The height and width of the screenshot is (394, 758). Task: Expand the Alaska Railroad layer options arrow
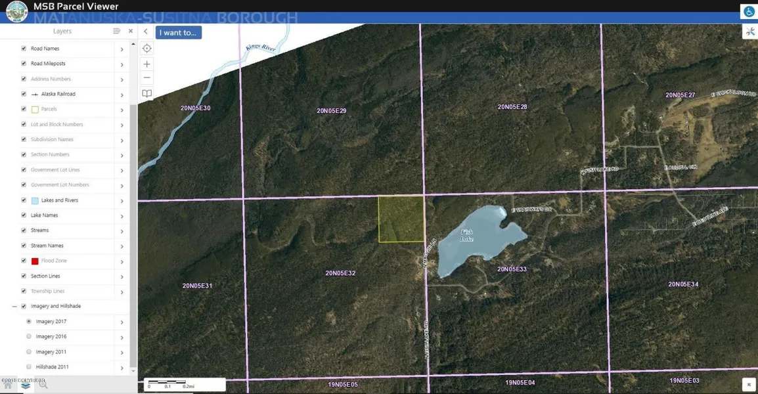pyautogui.click(x=122, y=95)
